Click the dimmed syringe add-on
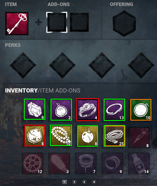 click(139, 138)
